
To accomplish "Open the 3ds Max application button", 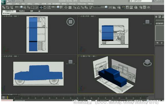I will (3, 2).
